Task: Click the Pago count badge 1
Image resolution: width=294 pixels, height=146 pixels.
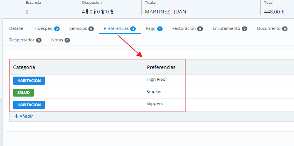Action: (x=160, y=29)
